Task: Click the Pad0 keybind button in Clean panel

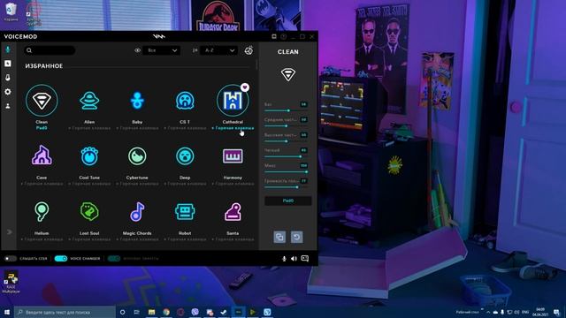Action: click(287, 201)
